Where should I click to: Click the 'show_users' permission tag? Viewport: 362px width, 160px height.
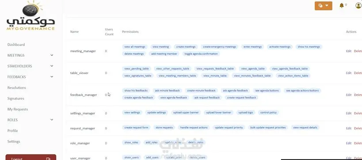point(131,158)
